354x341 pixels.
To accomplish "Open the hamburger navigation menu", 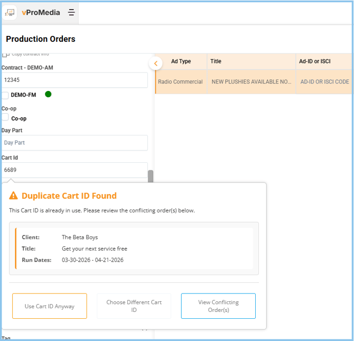I will (71, 13).
